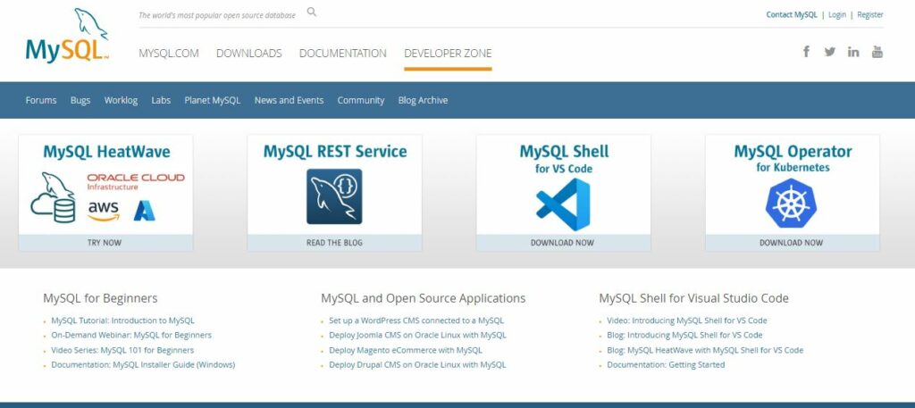Click the Kubernetes helm wheel logo
Image resolution: width=915 pixels, height=408 pixels.
[x=792, y=203]
